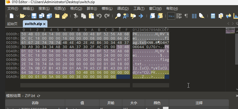Refresh the ZIP.bt template results
The image size is (238, 109).
click(39, 96)
